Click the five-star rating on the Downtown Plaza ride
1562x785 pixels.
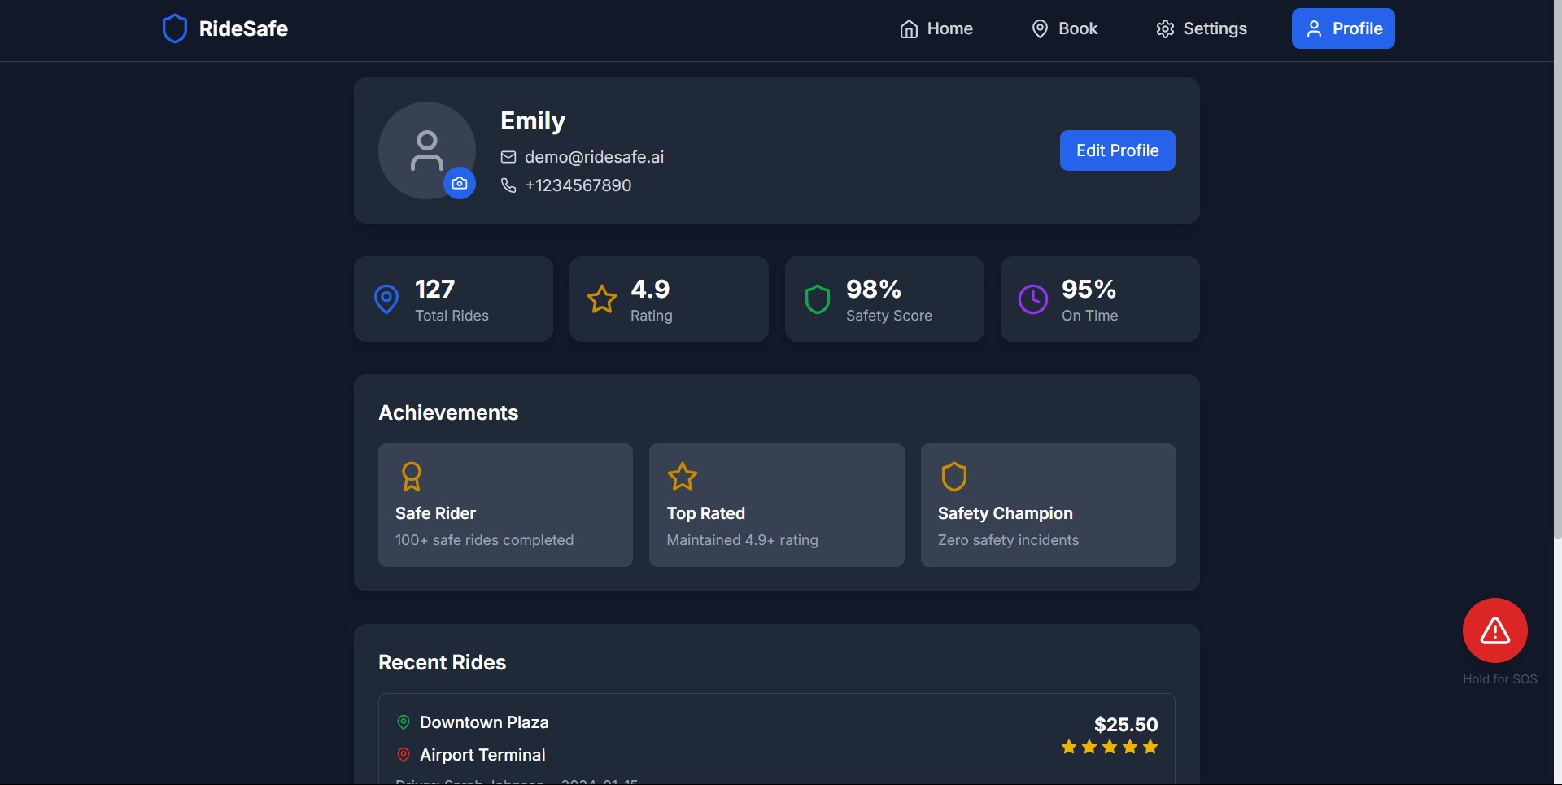(x=1110, y=747)
